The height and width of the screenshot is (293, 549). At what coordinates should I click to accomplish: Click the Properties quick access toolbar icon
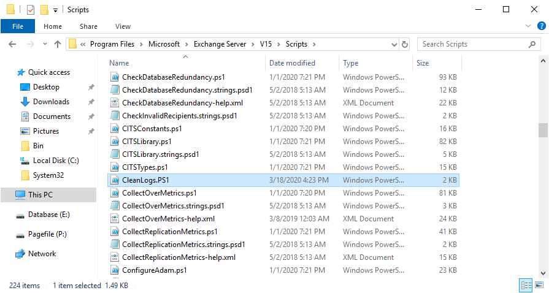coord(31,10)
